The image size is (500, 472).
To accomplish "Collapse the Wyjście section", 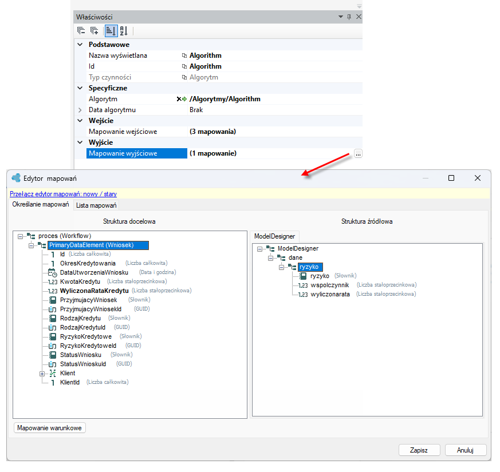I will pos(80,142).
